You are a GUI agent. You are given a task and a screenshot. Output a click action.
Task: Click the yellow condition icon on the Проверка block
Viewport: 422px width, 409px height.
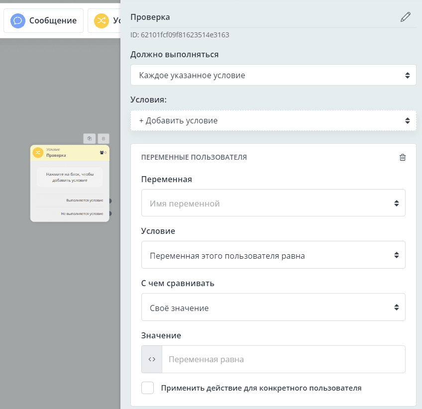tap(38, 153)
